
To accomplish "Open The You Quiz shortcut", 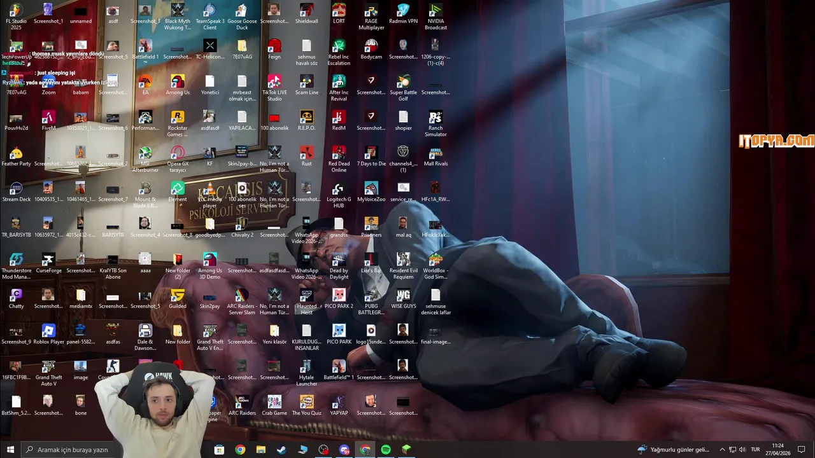I will pyautogui.click(x=306, y=406).
